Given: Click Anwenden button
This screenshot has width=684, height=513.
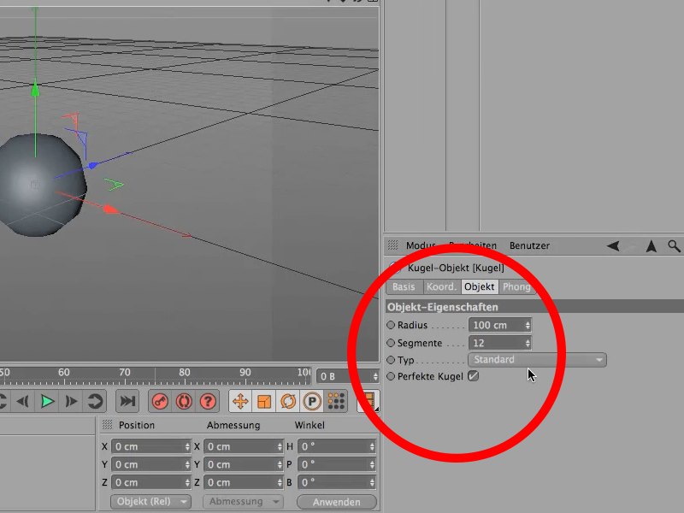Looking at the screenshot, I should [x=336, y=502].
